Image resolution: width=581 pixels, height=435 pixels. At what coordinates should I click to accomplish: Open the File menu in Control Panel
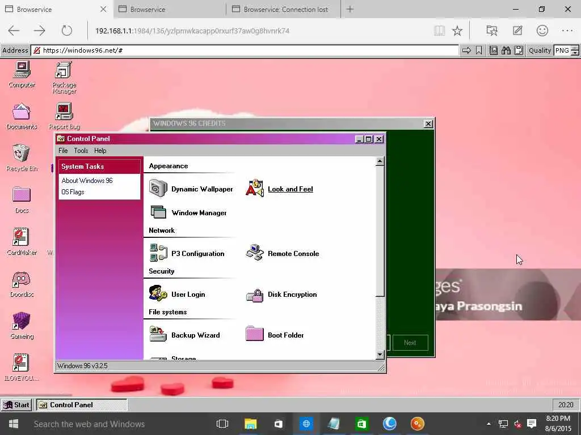coord(63,151)
